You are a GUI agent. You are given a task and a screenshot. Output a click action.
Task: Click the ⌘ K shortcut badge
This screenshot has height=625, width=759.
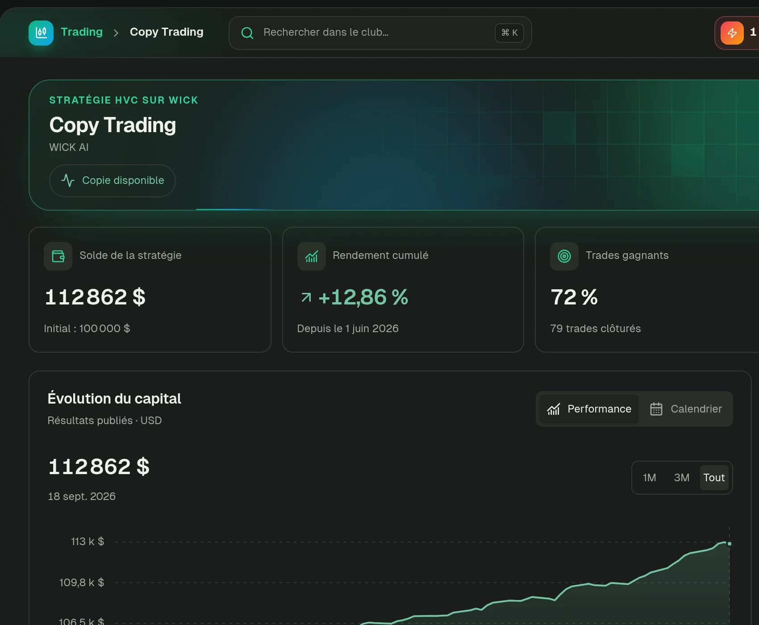[509, 33]
